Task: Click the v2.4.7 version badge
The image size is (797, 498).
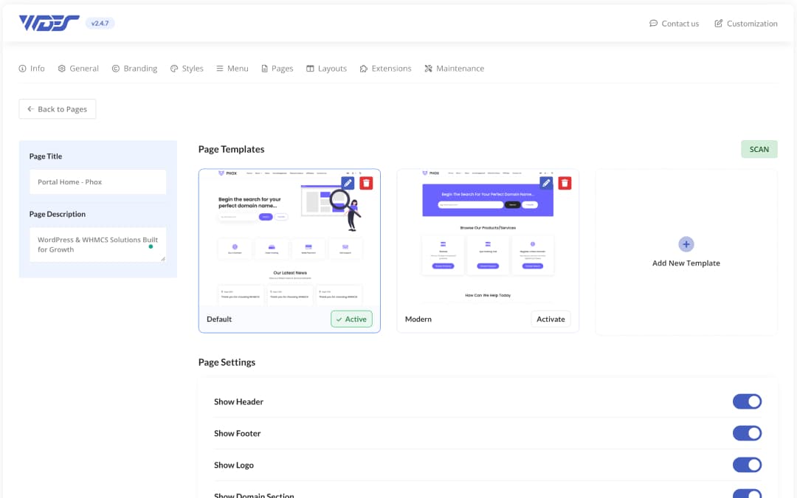Action: 100,24
